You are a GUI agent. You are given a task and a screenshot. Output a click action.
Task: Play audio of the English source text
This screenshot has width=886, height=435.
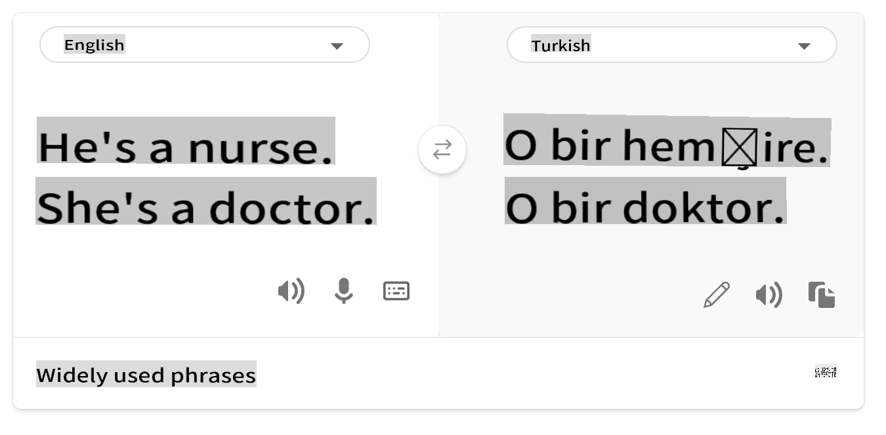(x=291, y=291)
